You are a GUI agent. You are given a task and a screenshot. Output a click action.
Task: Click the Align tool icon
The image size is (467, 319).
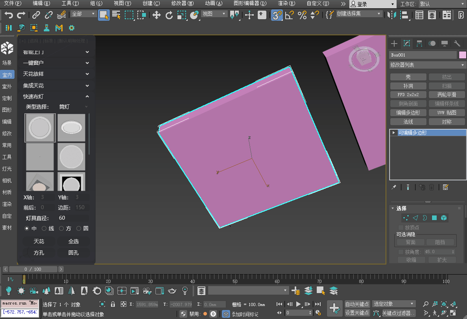point(404,15)
